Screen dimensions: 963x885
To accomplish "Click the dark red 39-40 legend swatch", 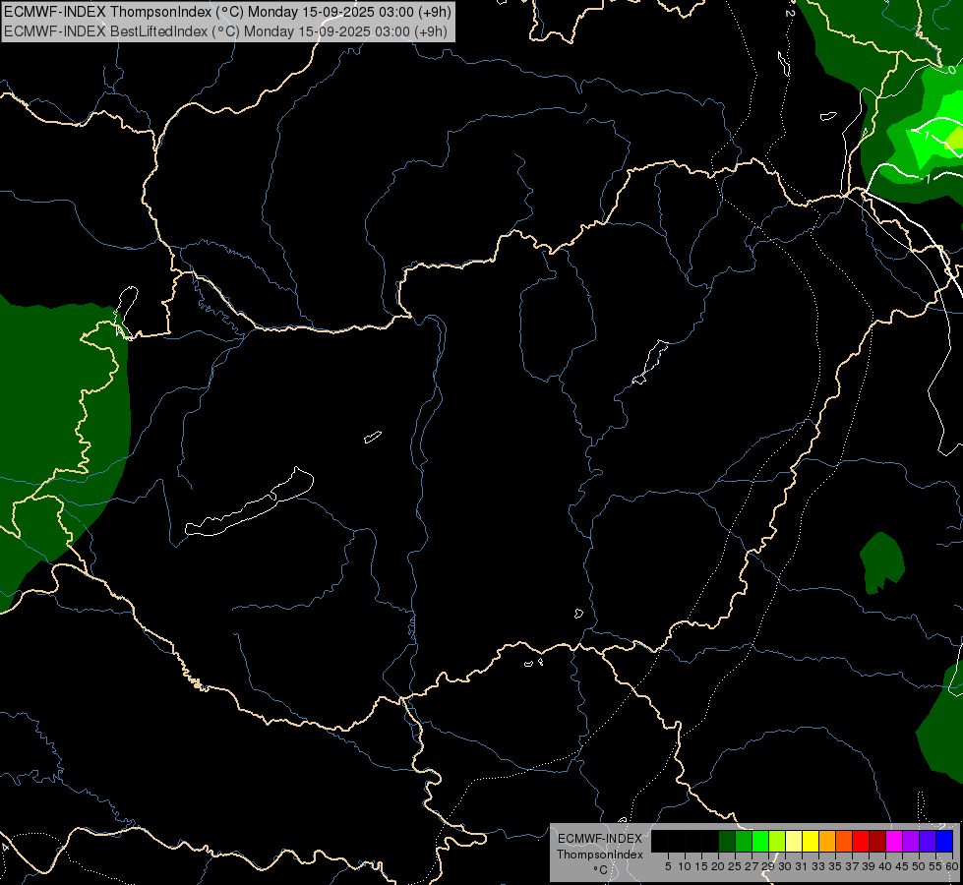I will 877,841.
